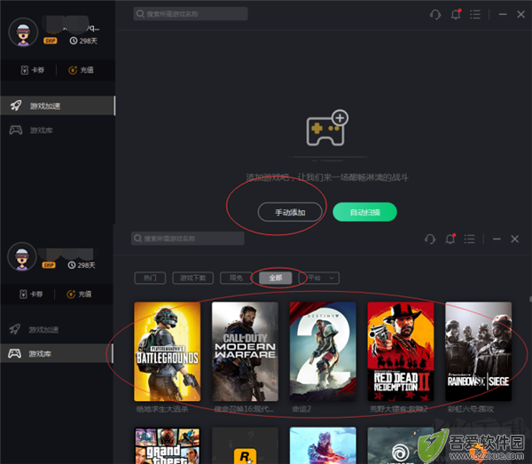Minimize the lower library window

click(497, 239)
